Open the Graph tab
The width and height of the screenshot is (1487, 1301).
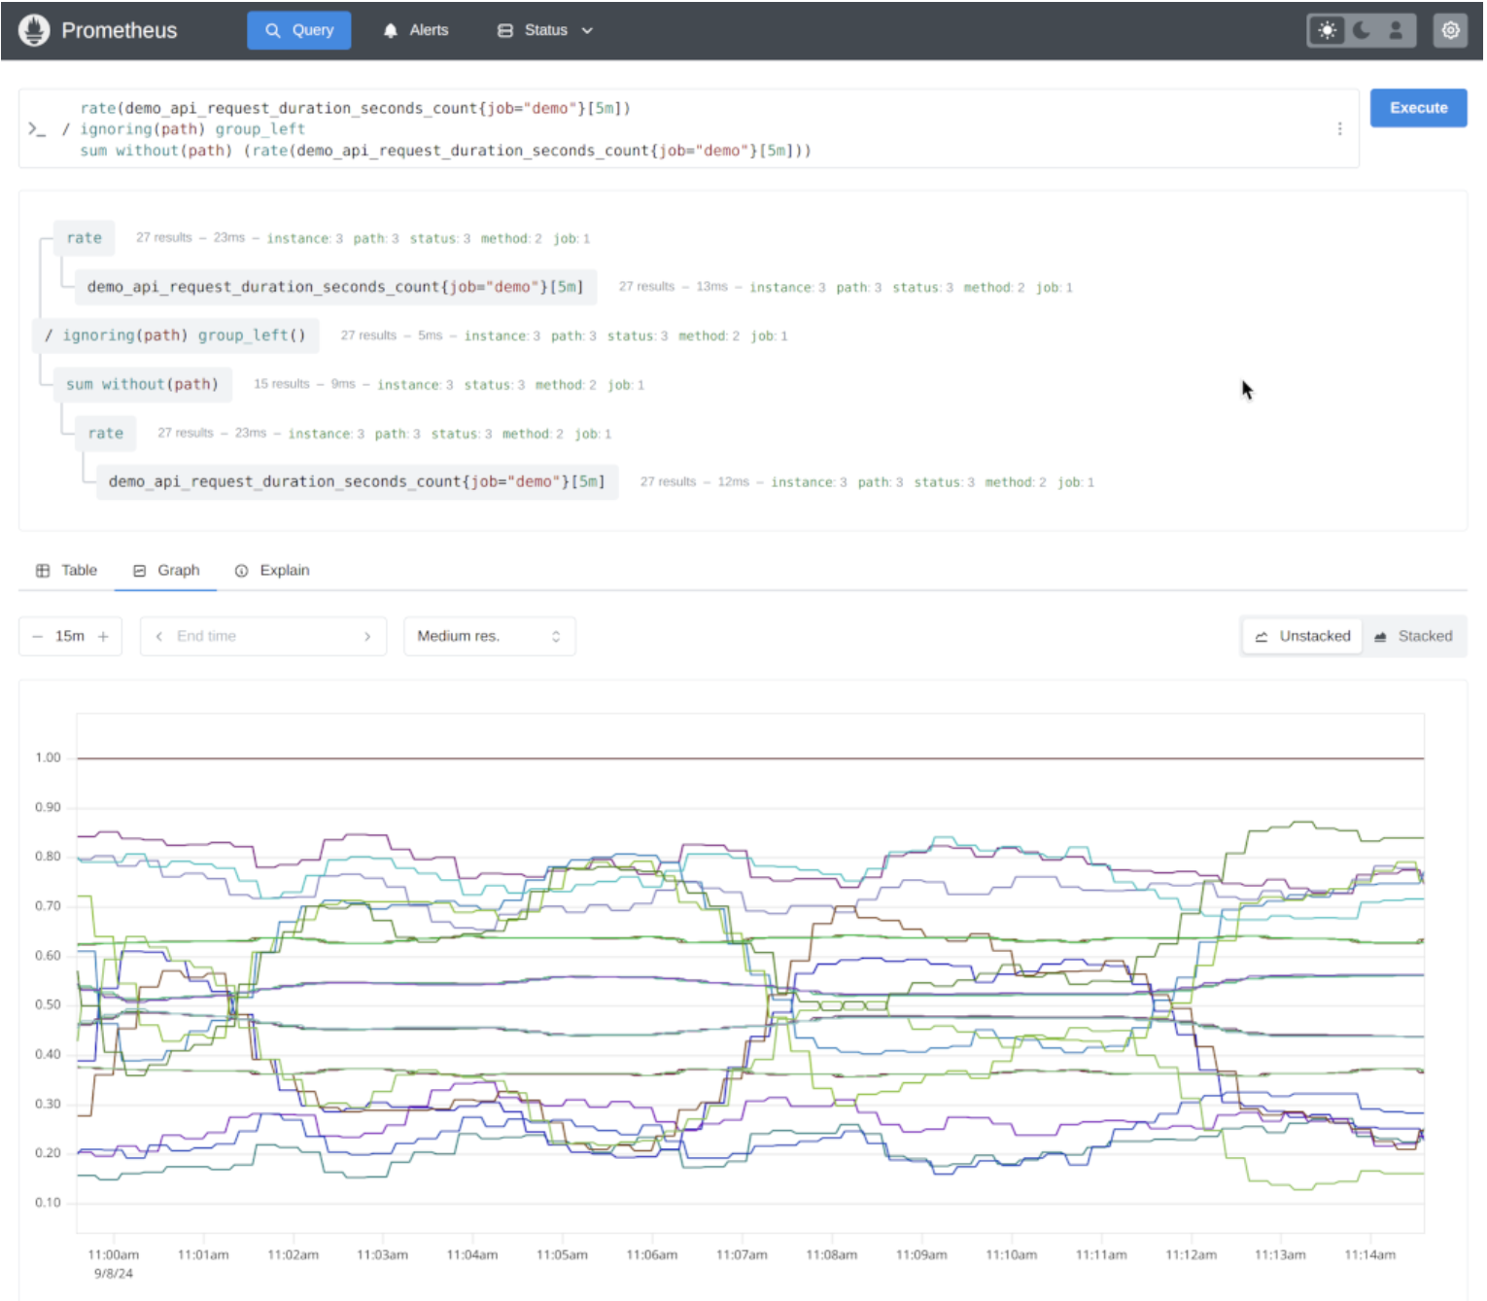coord(165,570)
